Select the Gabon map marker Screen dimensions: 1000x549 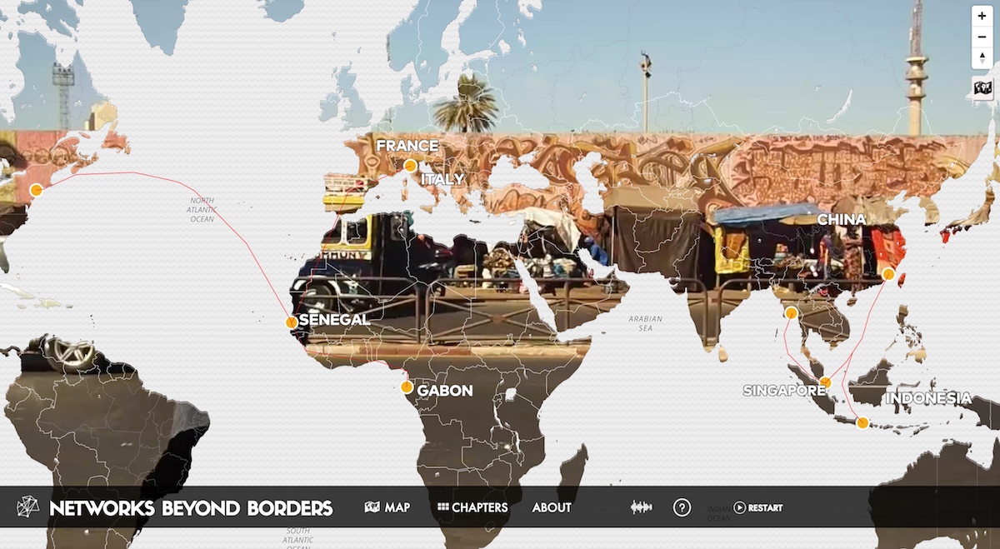[407, 387]
